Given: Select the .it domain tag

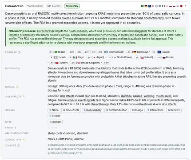Looking at the screenshot, I should click(71, 57).
